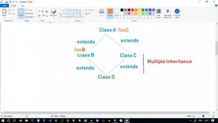Choose the Diamond shape
The image size is (218, 123).
click(64, 14)
